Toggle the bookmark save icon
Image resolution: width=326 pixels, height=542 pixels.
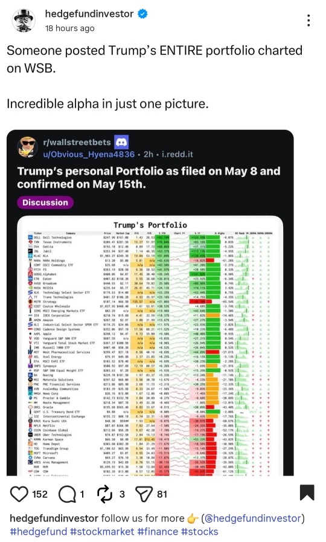(307, 493)
